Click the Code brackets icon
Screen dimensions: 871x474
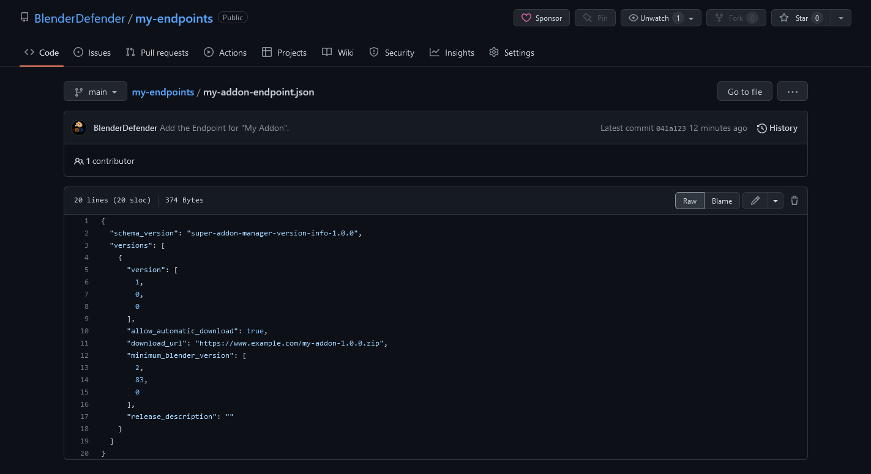pos(29,53)
